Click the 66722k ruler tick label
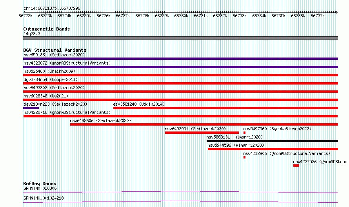Screen dimensions: 349x207 (25, 16)
